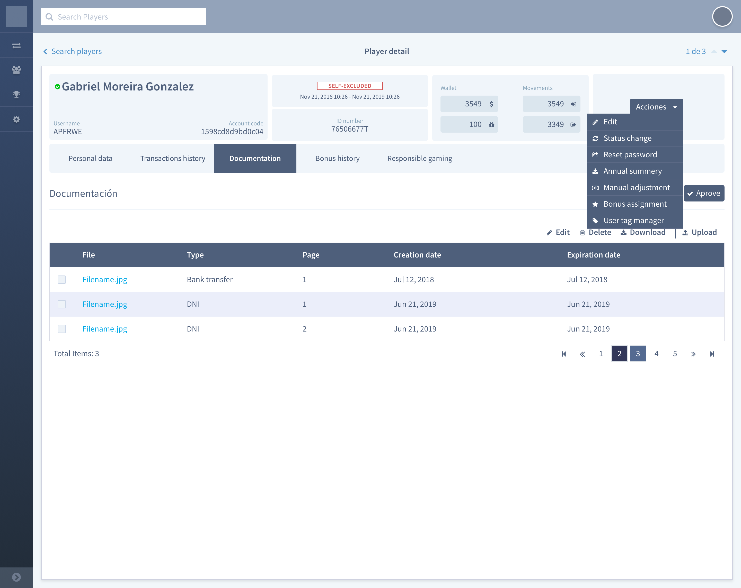Click the transfer arrows sidebar icon

(x=16, y=45)
